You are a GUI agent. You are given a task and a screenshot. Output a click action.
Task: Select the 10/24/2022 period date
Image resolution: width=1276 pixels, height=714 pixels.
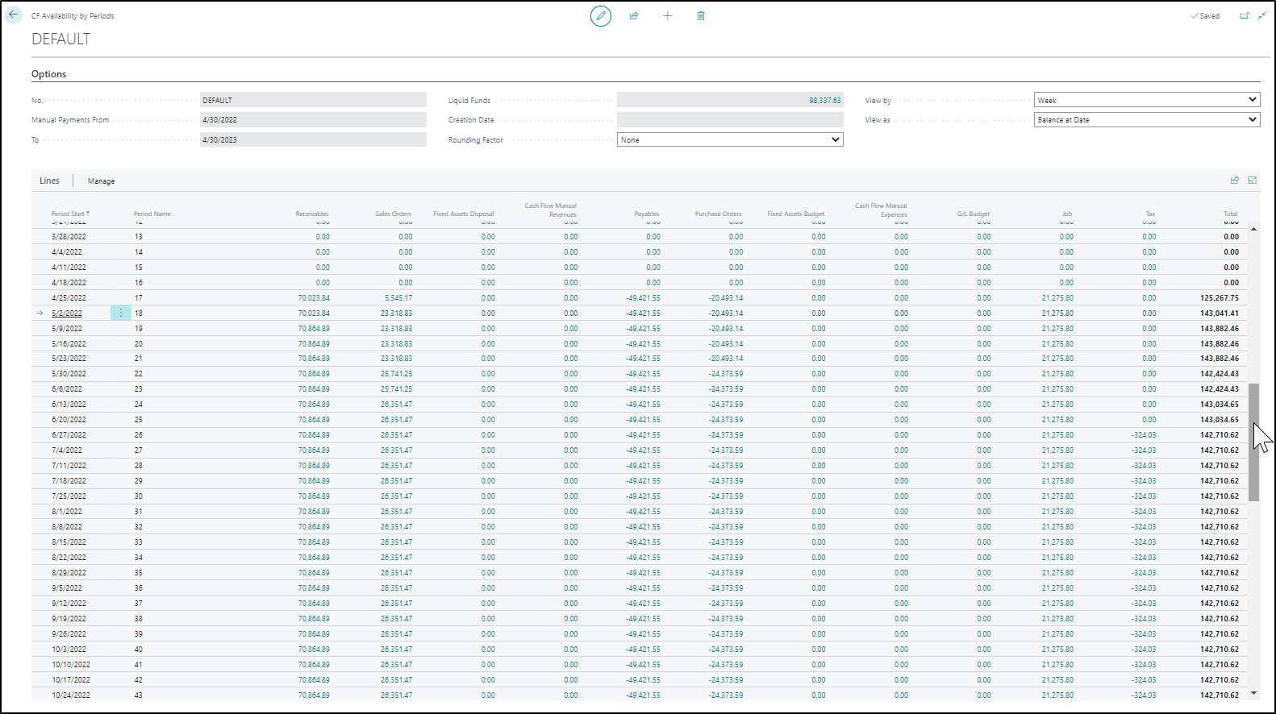pos(71,695)
